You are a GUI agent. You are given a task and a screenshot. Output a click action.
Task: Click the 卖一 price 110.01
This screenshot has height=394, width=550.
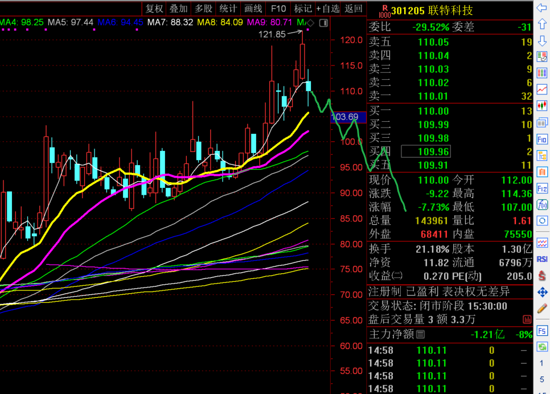pyautogui.click(x=433, y=96)
